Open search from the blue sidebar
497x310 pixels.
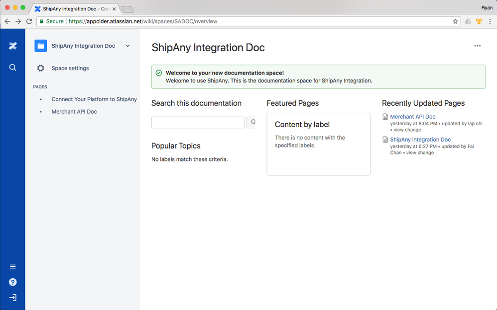pyautogui.click(x=12, y=68)
